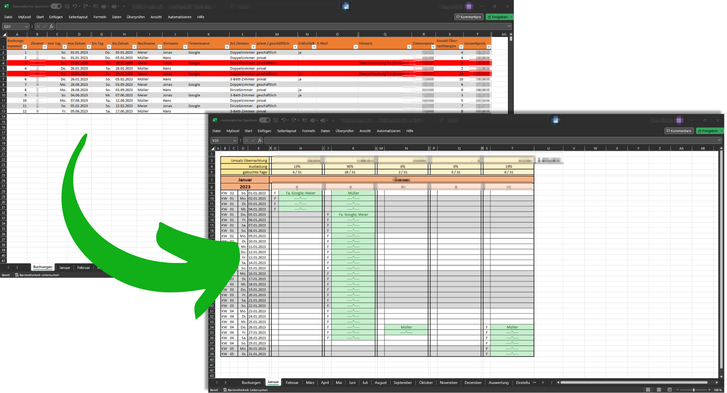This screenshot has width=727, height=393.
Task: Click the next-sheet arrow in the front window
Action: pyautogui.click(x=226, y=382)
